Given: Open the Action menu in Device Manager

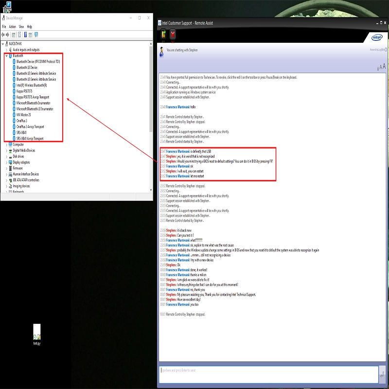Looking at the screenshot, I should click(13, 27).
